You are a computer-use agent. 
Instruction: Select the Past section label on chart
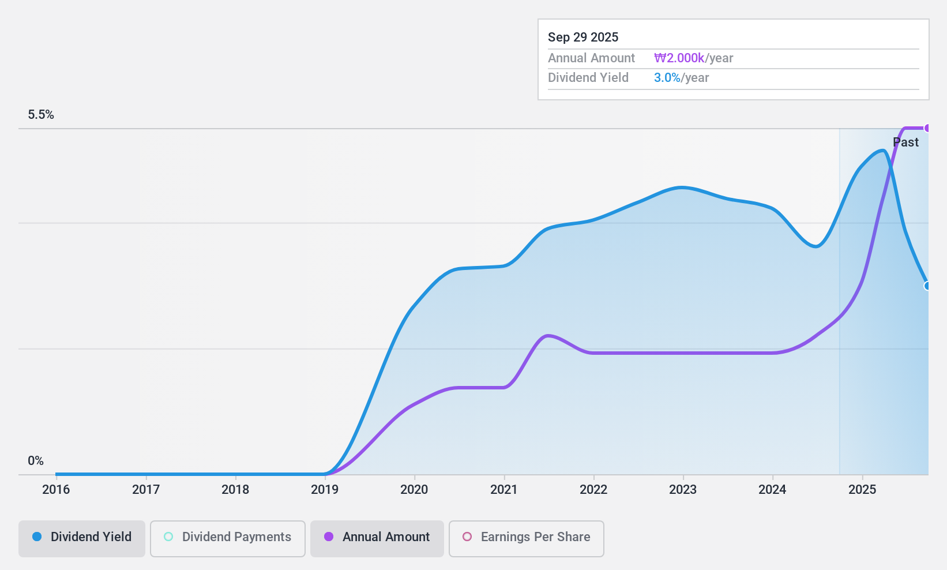coord(905,142)
